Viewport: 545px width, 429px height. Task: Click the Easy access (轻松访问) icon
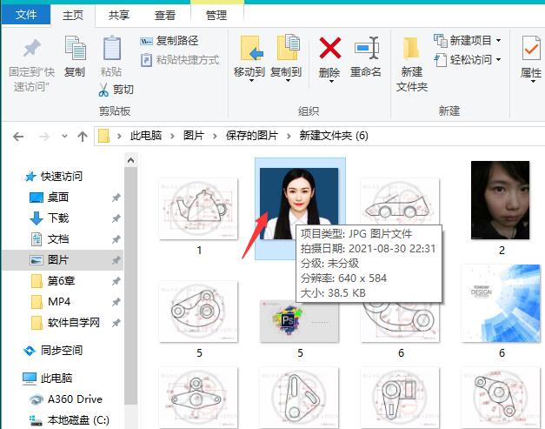(441, 60)
